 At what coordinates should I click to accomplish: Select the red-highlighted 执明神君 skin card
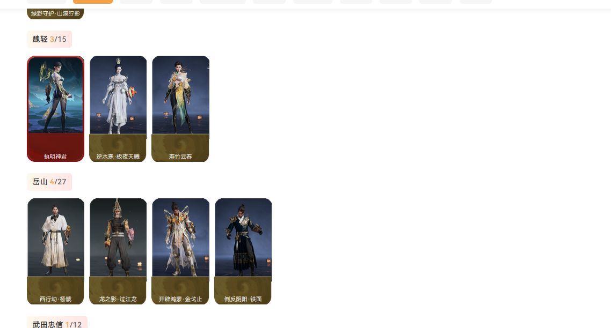pos(55,109)
